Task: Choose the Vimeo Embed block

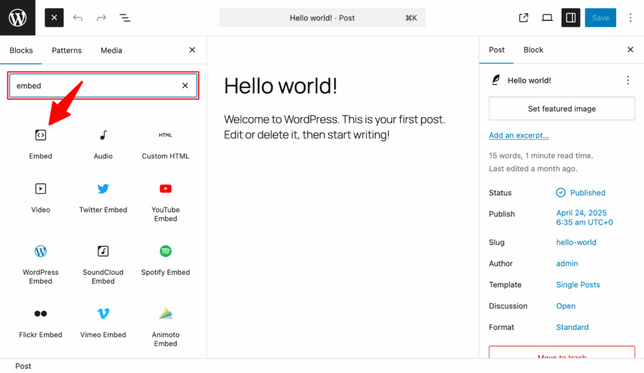Action: click(x=103, y=321)
